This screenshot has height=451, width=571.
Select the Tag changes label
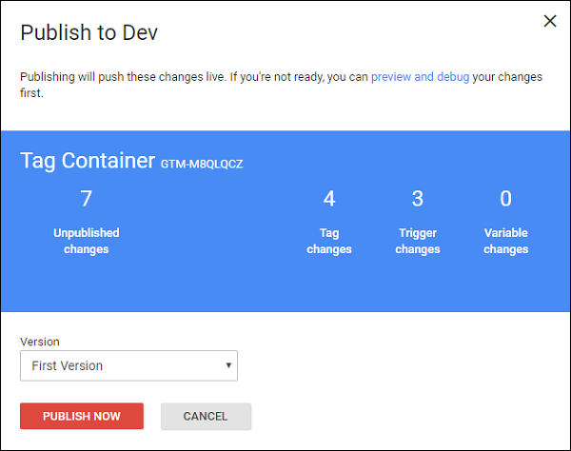329,241
